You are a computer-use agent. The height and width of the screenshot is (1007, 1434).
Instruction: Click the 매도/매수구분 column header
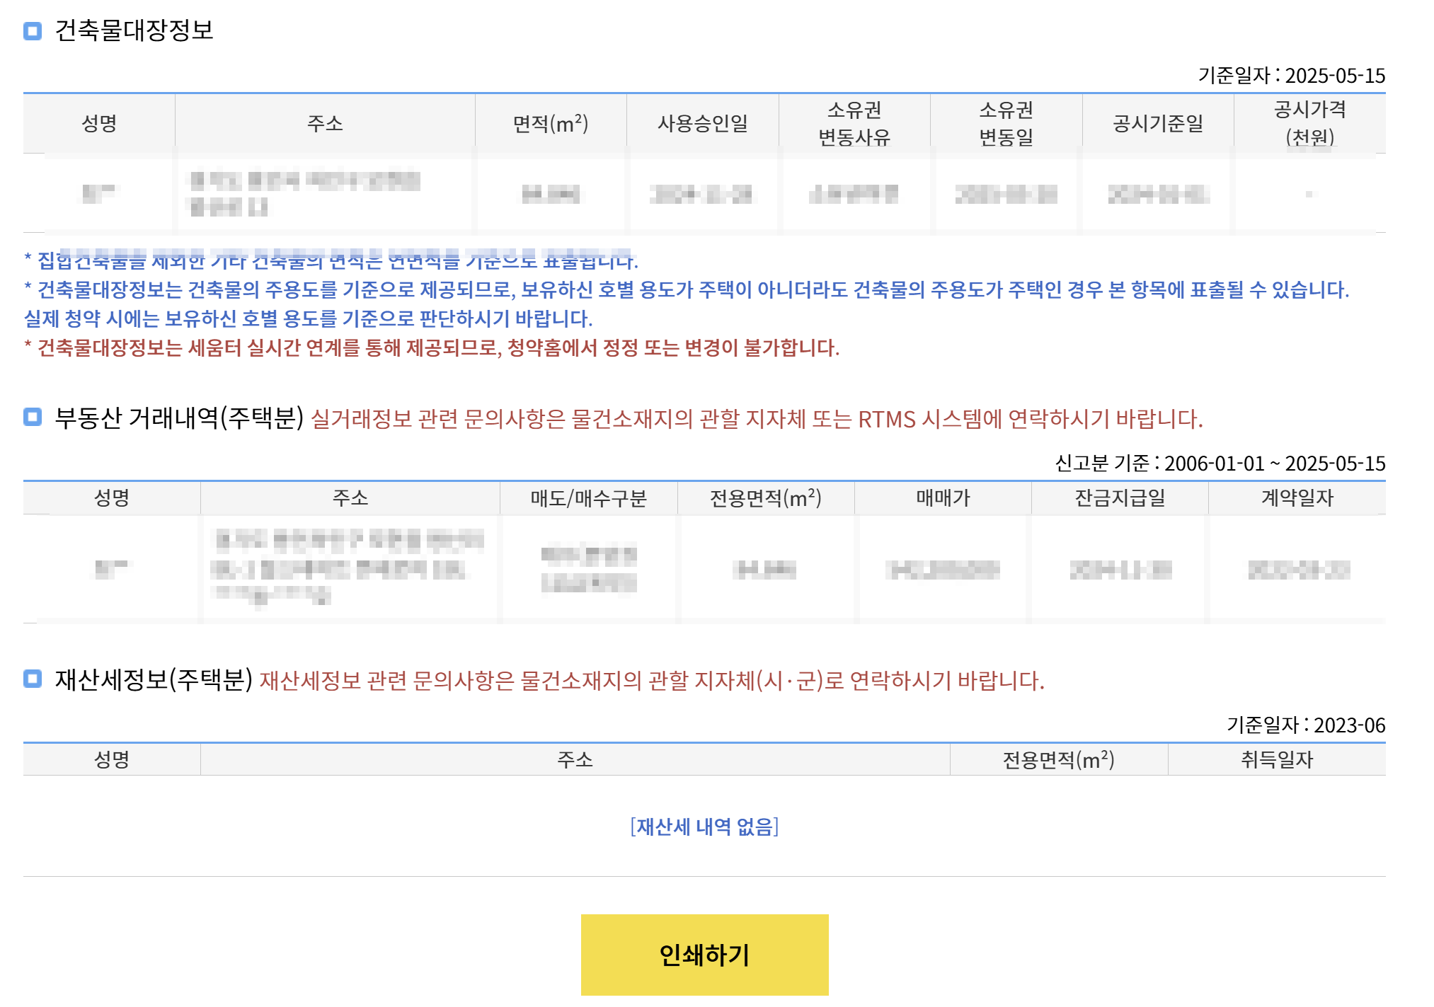(588, 498)
